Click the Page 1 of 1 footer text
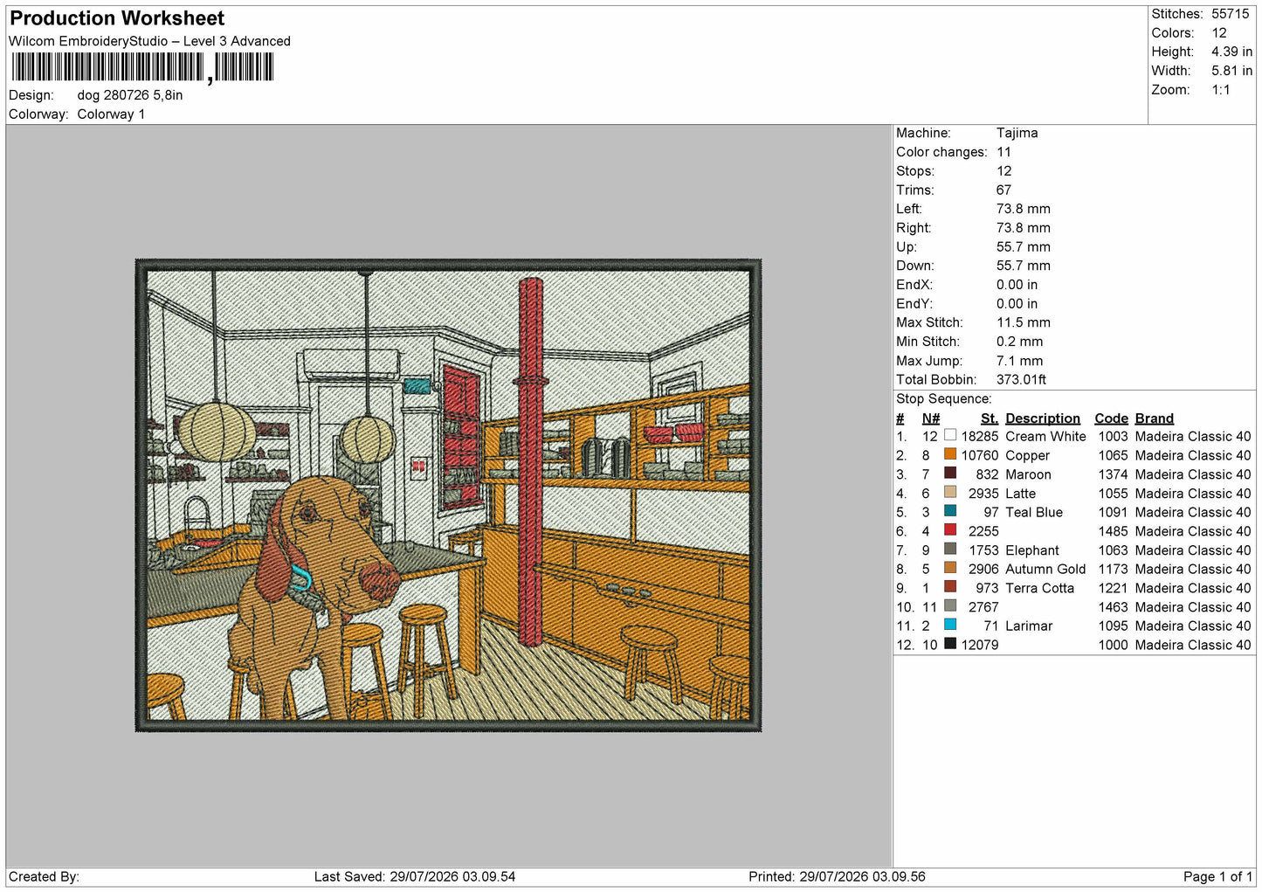Image resolution: width=1262 pixels, height=892 pixels. [1217, 876]
